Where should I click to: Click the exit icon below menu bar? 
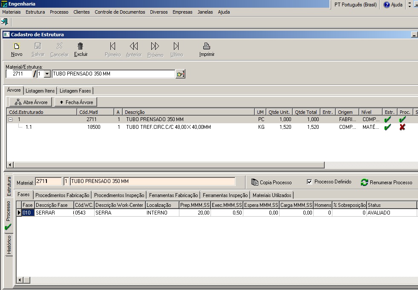5,21
